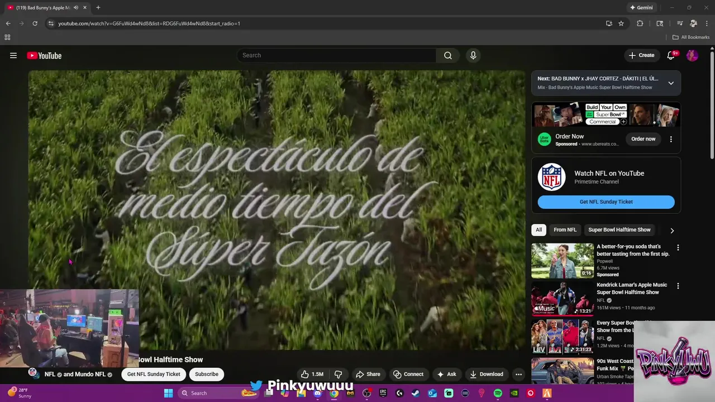
Task: Click Get NFL Sunday Ticket below video
Action: pyautogui.click(x=154, y=374)
